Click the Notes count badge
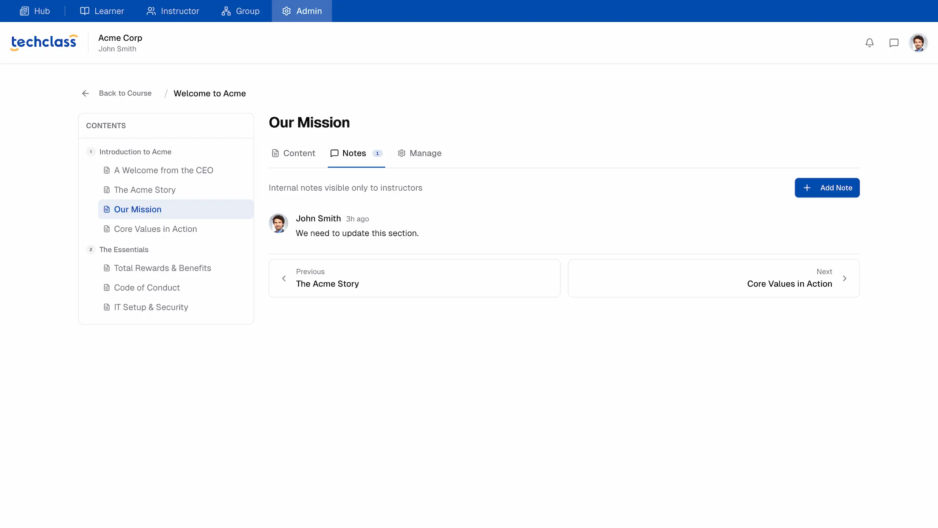The height and width of the screenshot is (528, 938). point(378,153)
